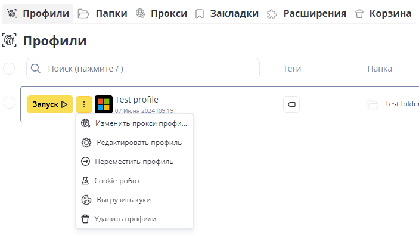Image resolution: width=419 pixels, height=235 pixels.
Task: Open the Test profile name
Action: (x=136, y=100)
